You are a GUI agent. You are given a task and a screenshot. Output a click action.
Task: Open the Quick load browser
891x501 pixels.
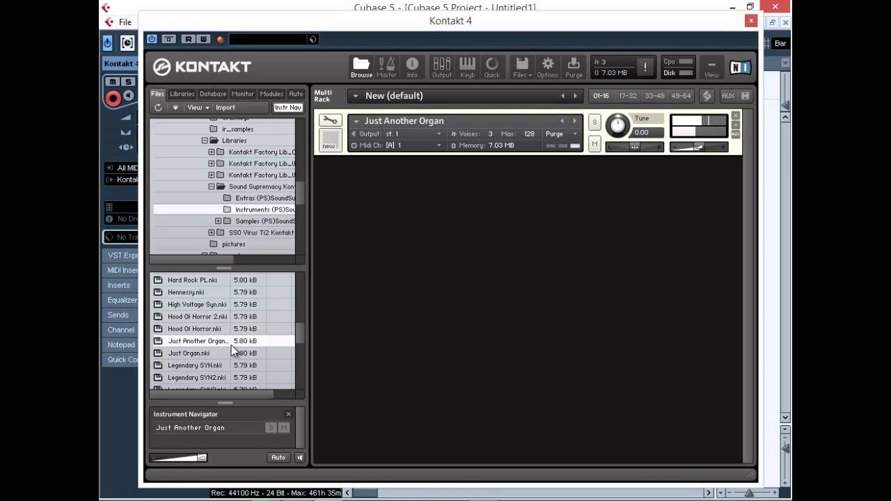pos(492,67)
